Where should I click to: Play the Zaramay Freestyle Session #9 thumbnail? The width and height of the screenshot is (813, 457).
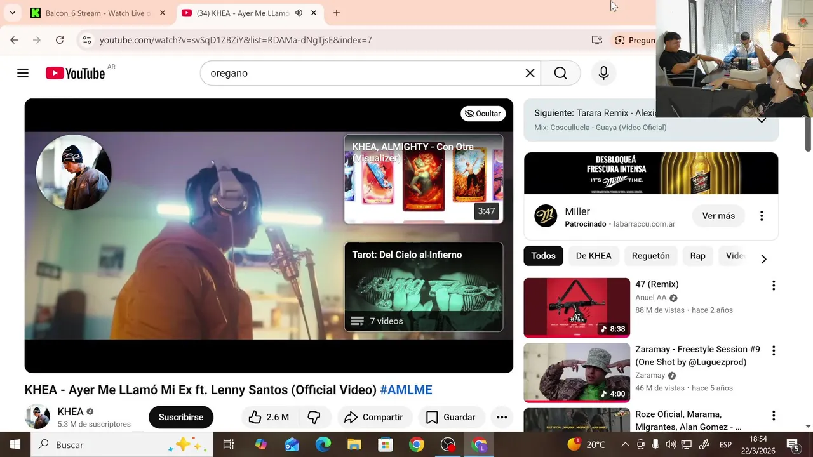click(577, 373)
